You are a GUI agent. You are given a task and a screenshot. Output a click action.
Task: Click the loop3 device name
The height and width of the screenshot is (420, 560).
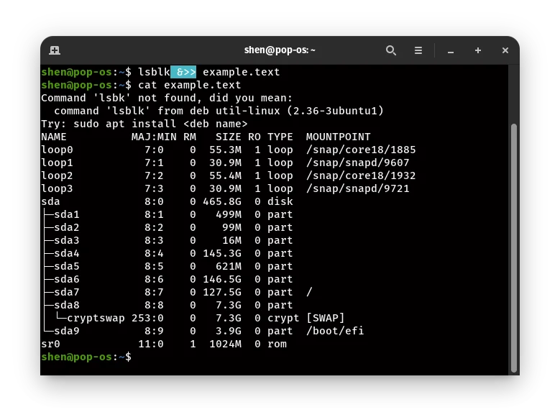(57, 188)
